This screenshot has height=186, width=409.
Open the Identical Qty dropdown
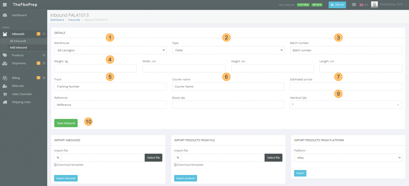[x=346, y=104]
